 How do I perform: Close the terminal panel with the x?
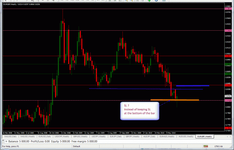(x=3, y=140)
